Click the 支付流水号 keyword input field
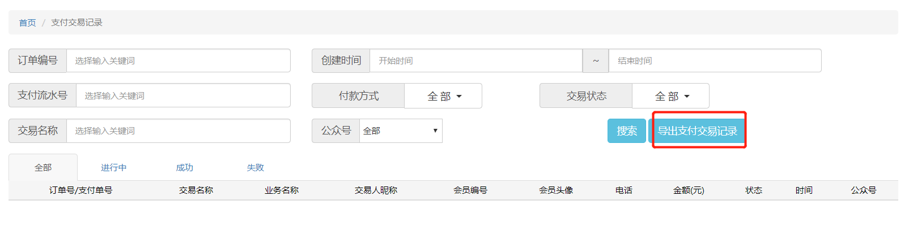This screenshot has height=226, width=913. point(182,95)
